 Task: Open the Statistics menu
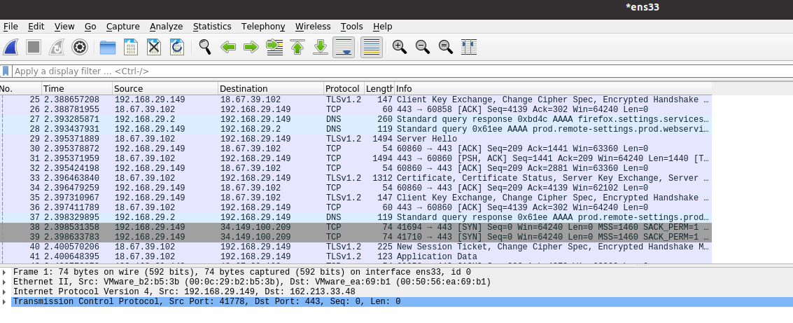[x=211, y=27]
